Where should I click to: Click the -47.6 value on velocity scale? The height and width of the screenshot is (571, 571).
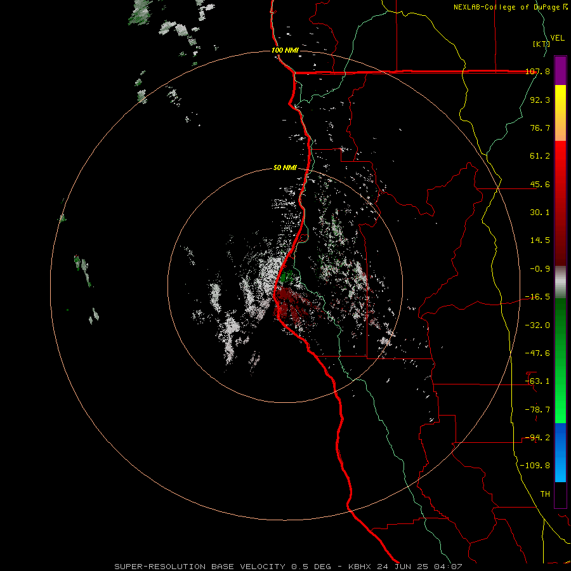coord(538,353)
